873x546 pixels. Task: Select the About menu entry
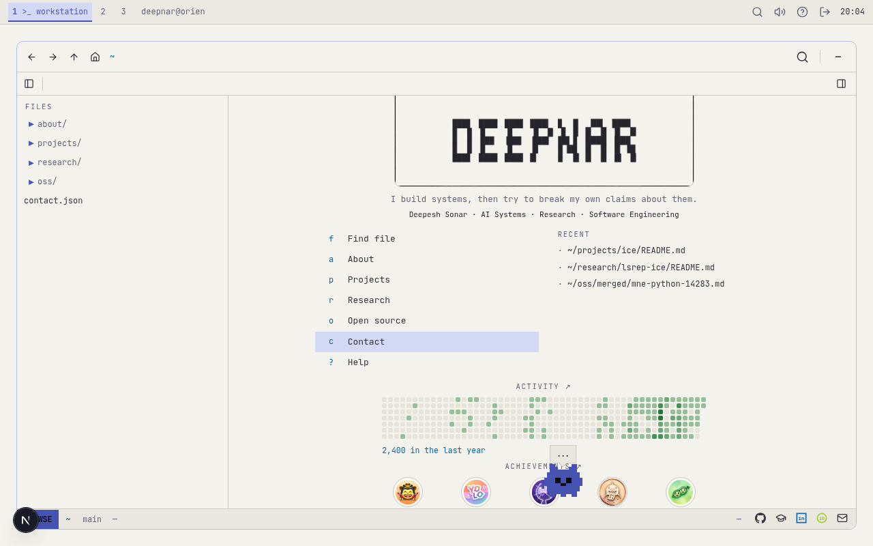427,259
